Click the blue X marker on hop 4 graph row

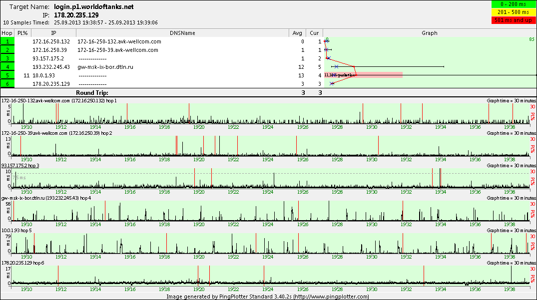(337, 67)
